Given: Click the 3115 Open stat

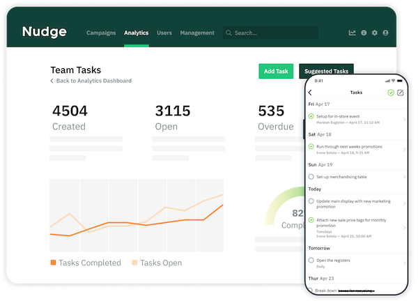Looking at the screenshot, I should point(173,118).
